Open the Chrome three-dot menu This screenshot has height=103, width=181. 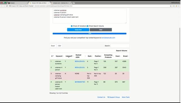pos(179,6)
